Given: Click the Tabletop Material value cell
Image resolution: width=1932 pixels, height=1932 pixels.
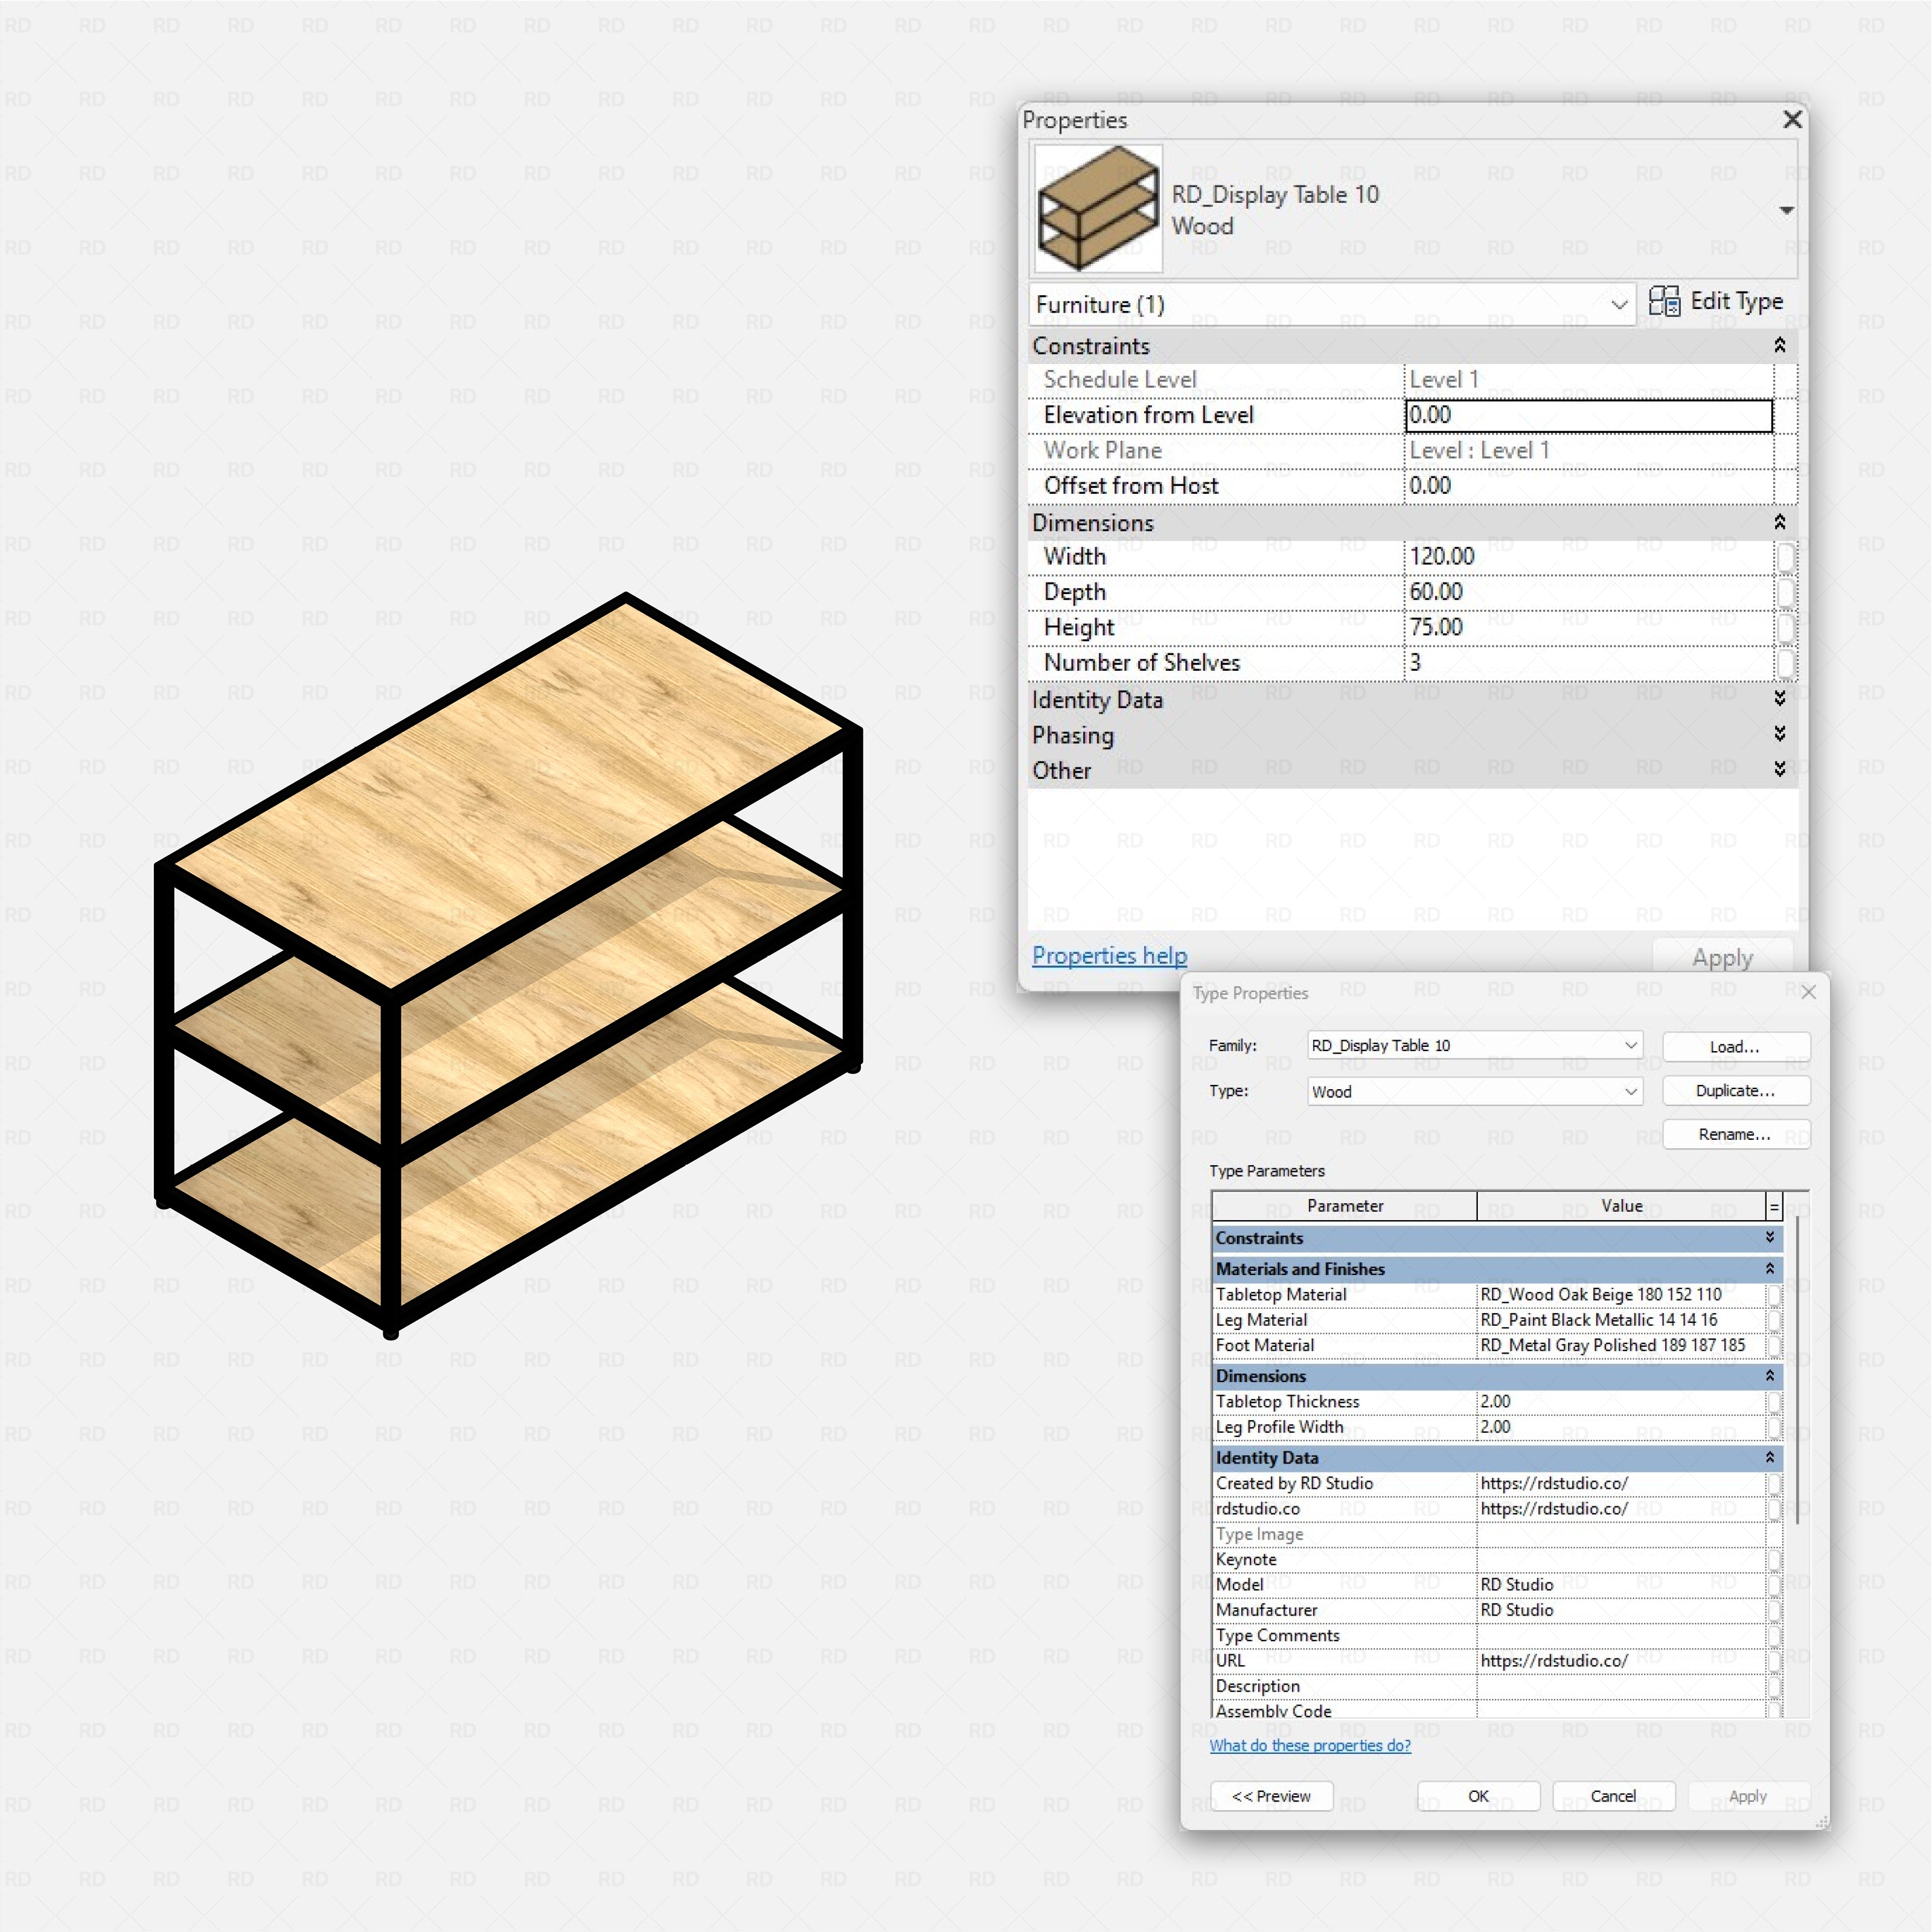Looking at the screenshot, I should tap(1621, 1294).
